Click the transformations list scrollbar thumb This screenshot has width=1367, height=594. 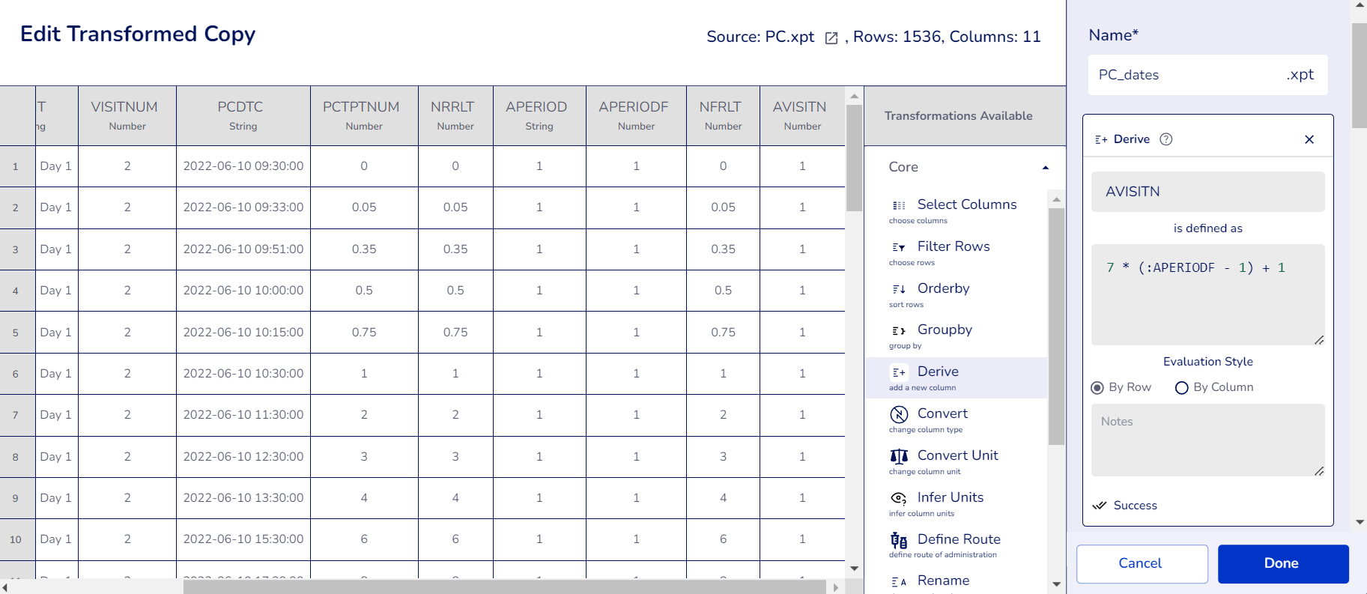coord(1056,327)
